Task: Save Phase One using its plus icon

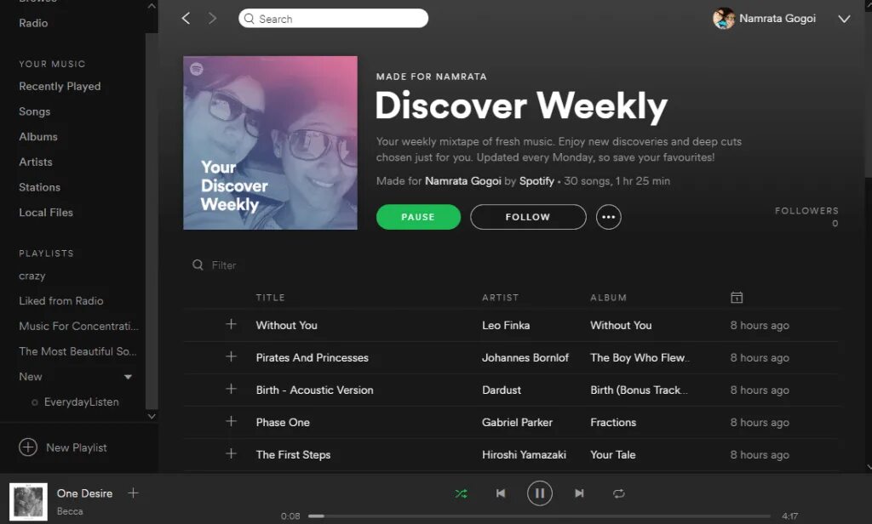Action: click(x=232, y=422)
